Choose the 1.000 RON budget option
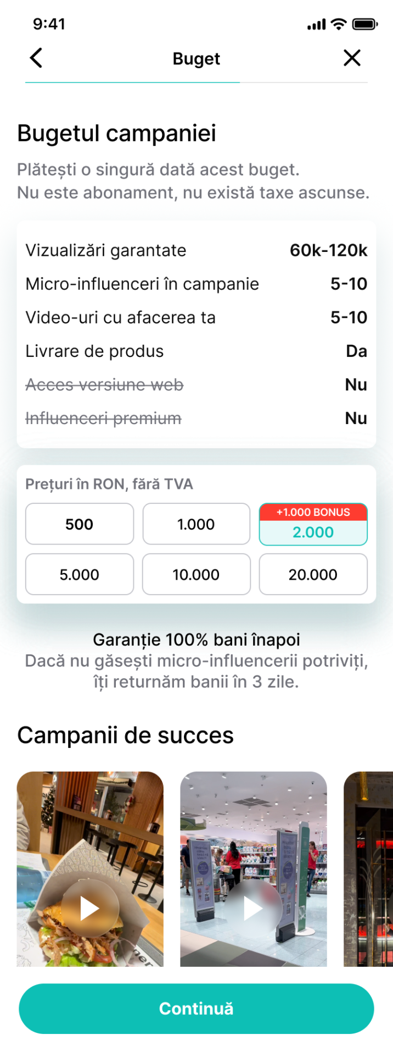 click(196, 524)
